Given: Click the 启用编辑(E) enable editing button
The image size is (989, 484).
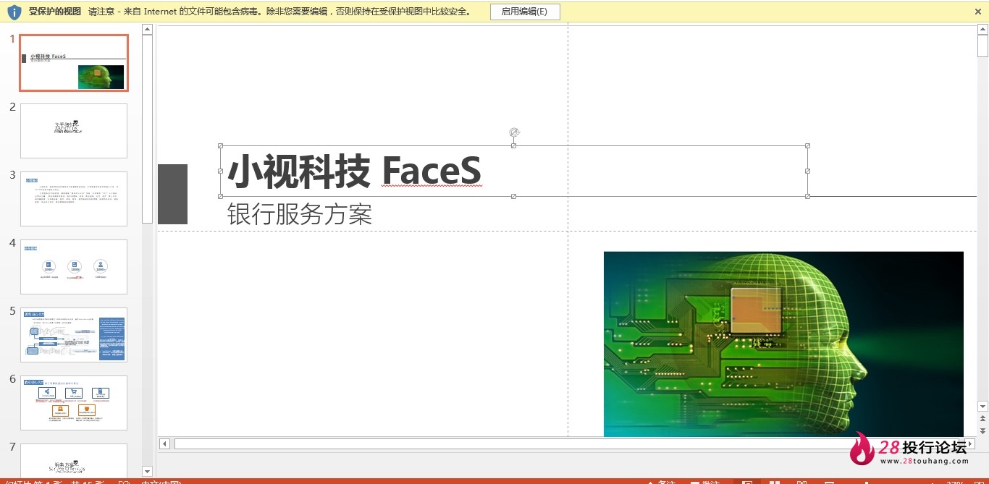Looking at the screenshot, I should pyautogui.click(x=525, y=12).
